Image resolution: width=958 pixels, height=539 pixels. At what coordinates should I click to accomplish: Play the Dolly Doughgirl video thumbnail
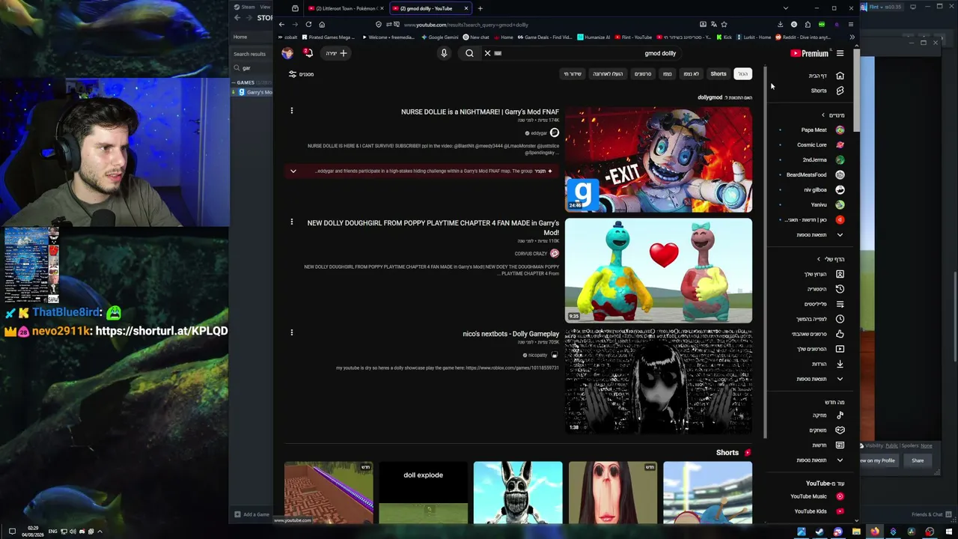(x=659, y=270)
